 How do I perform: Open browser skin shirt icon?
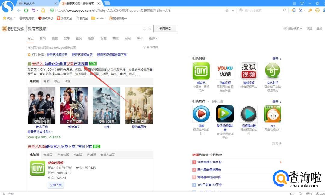[302, 3]
